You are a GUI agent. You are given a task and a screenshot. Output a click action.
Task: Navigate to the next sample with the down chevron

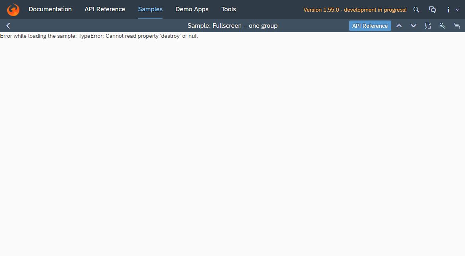(x=414, y=25)
